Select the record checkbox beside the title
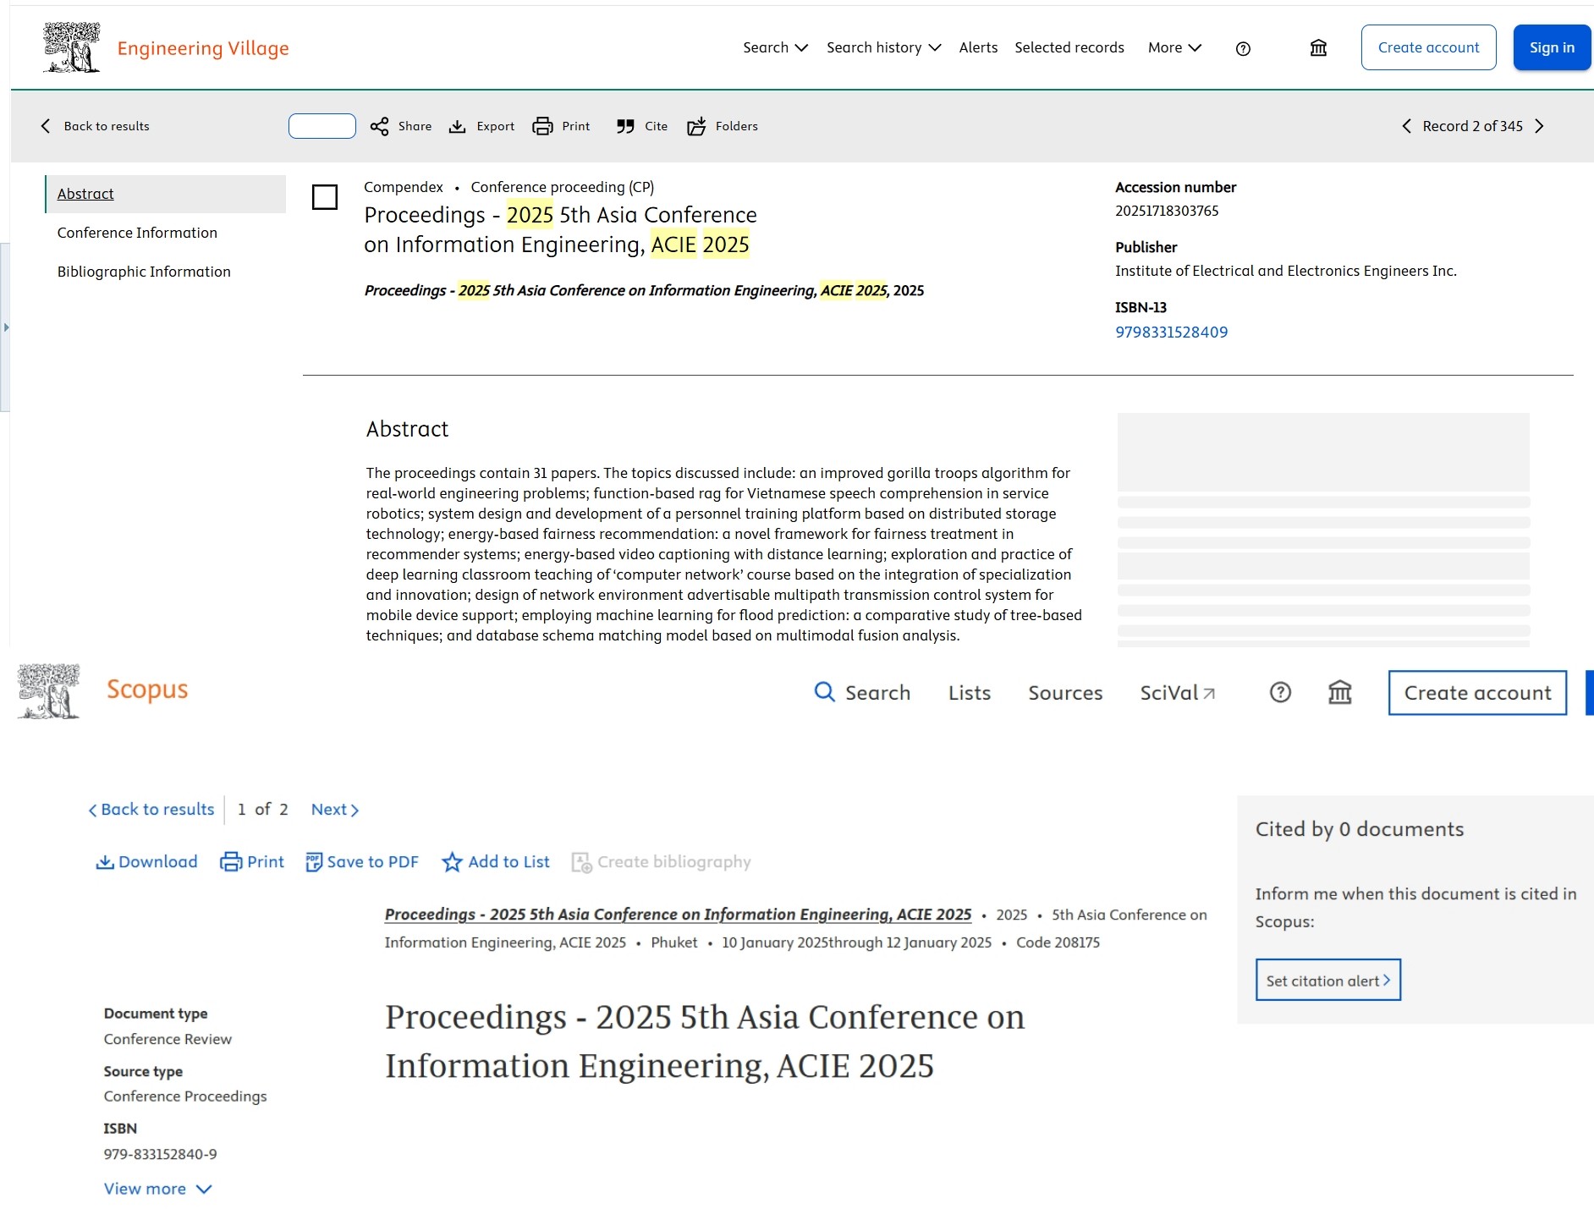Screen dimensions: 1594x1209 click(325, 197)
